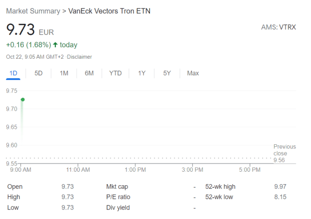The height and width of the screenshot is (219, 311).
Task: Select the 1D time range tab
Action: [13, 73]
